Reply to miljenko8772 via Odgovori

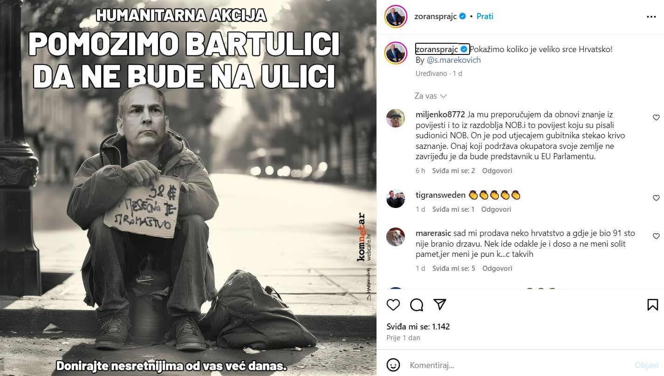click(497, 171)
